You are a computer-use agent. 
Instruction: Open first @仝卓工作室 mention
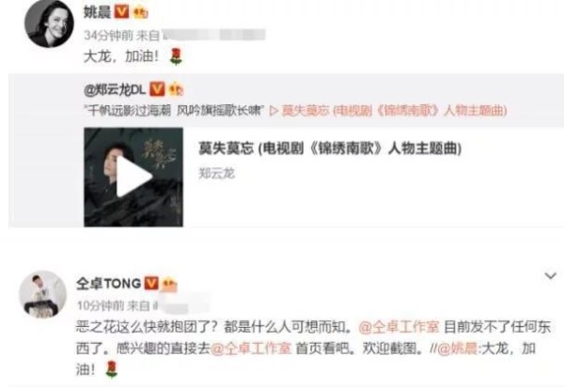399,327
